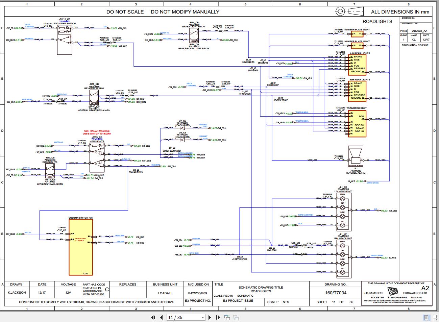Click the NEUTRAL START/REV ALARM relay symbol
The image size is (439, 322).
click(94, 98)
